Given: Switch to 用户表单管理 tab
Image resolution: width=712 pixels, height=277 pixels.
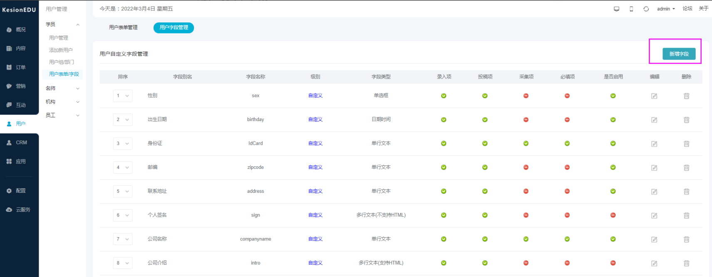Looking at the screenshot, I should tap(123, 27).
